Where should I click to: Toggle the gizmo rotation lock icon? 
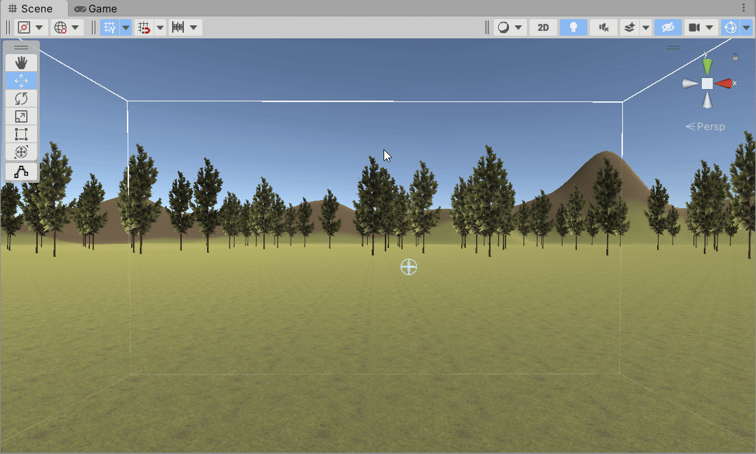coord(735,57)
